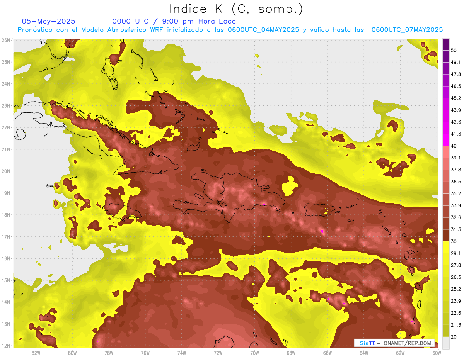Screen dimensions: 464x358
Task: Click the 72W longitude label
Action: (x=218, y=353)
